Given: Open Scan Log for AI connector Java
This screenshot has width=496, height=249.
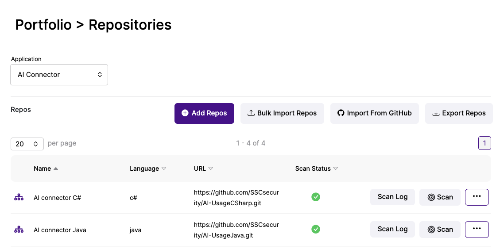Looking at the screenshot, I should [392, 229].
